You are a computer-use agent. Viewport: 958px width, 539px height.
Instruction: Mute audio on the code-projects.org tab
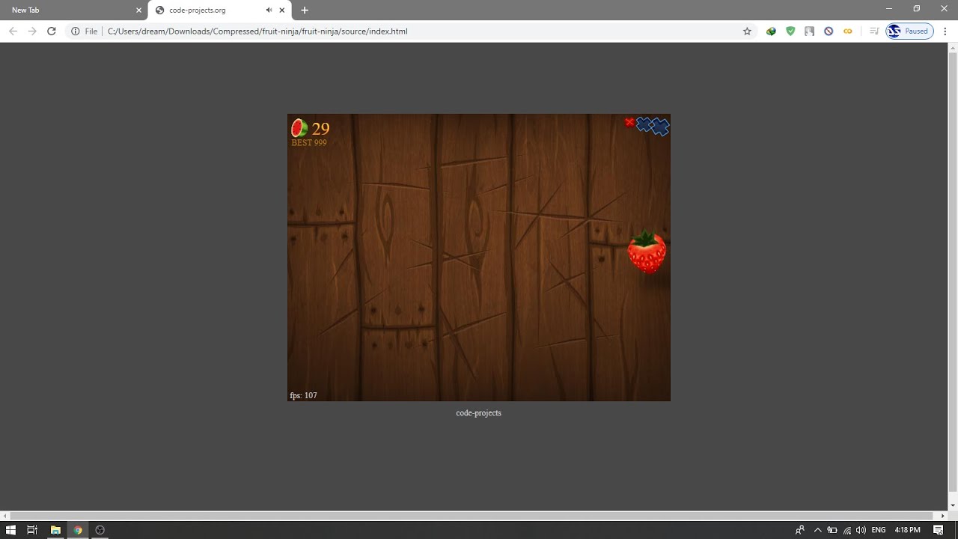coord(269,10)
